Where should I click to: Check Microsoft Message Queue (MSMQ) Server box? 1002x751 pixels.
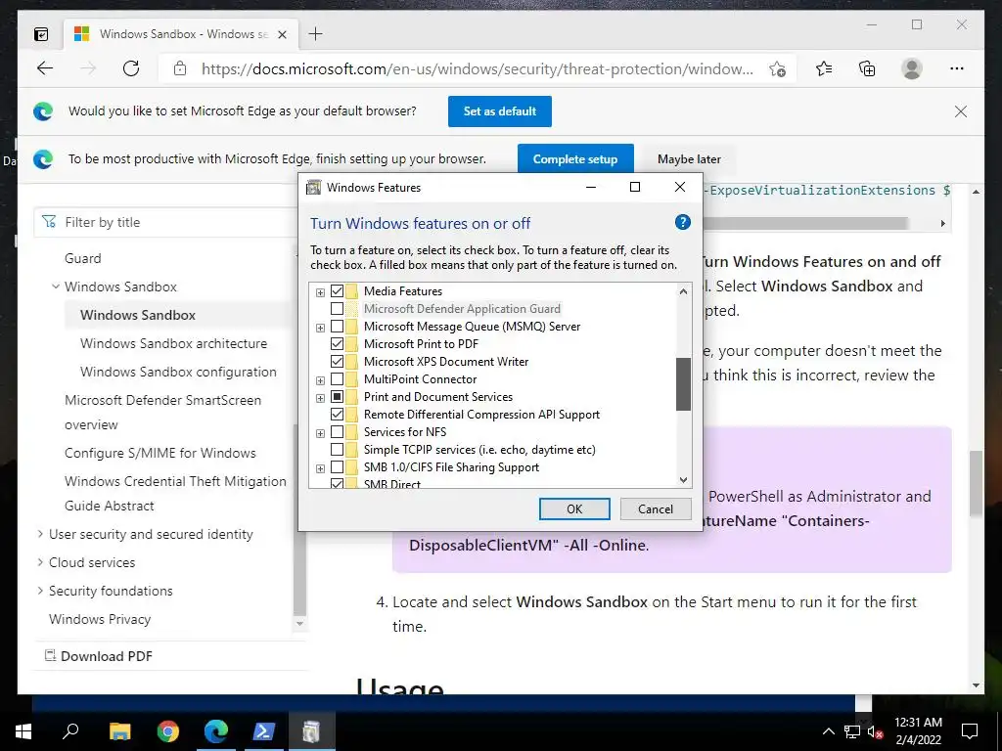tap(337, 327)
